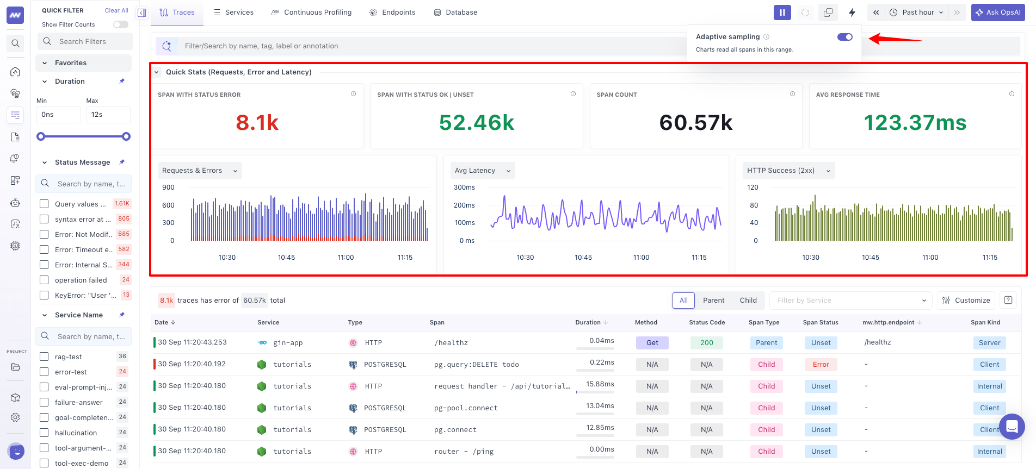This screenshot has width=1036, height=469.
Task: Tick the rag-test service checkbox
Action: pyautogui.click(x=44, y=357)
